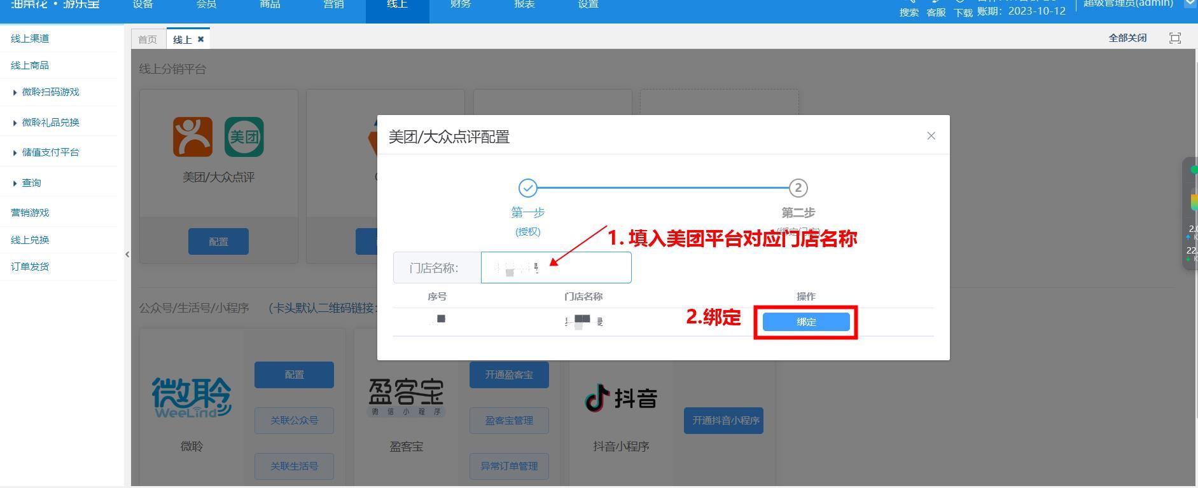
Task: Click the 超级管理员(admin) user label
Action: point(1128,4)
